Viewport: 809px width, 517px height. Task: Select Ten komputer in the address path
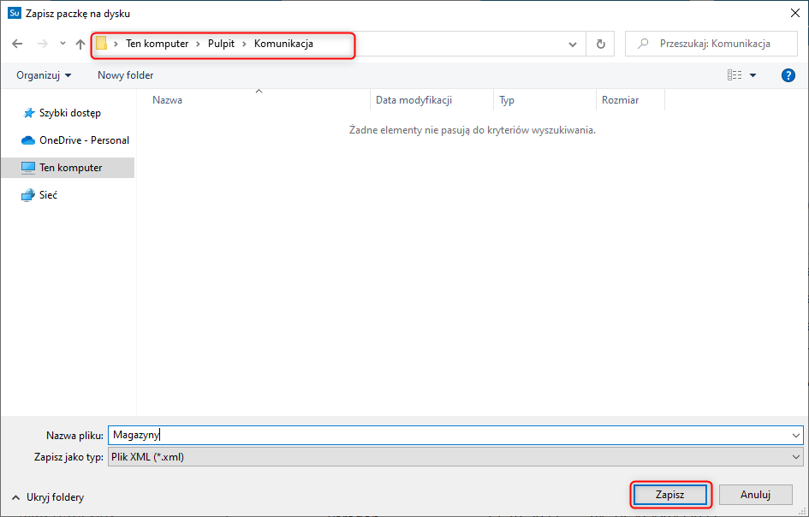(x=158, y=44)
